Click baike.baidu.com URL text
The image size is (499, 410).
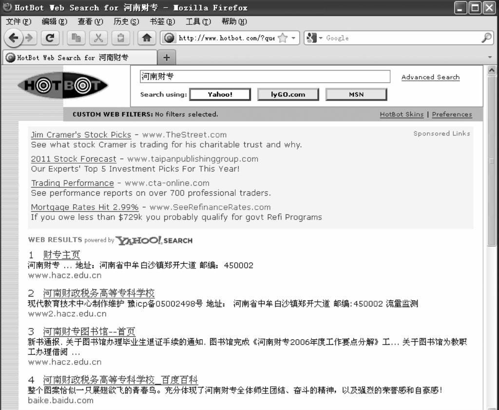61,400
